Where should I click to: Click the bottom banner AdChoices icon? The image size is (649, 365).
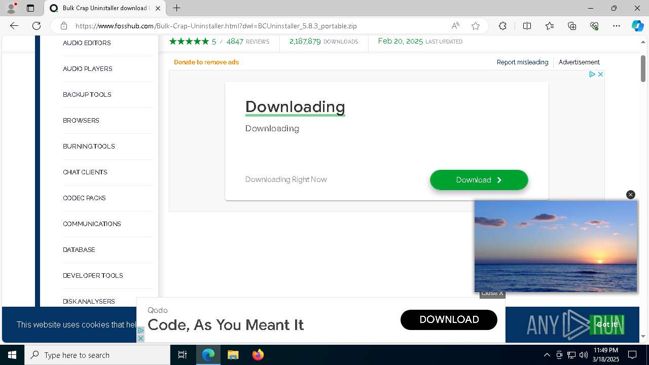(141, 331)
